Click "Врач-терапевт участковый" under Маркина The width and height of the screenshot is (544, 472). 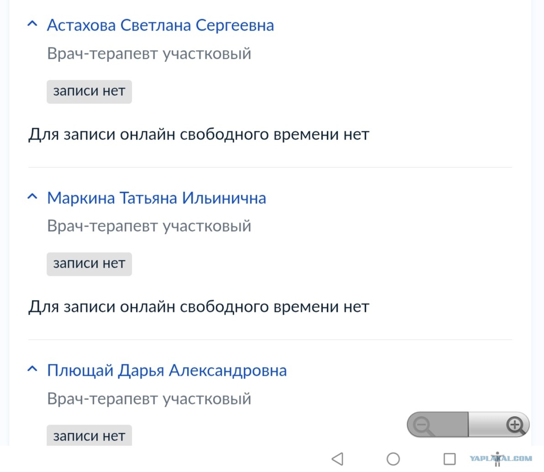click(x=149, y=226)
